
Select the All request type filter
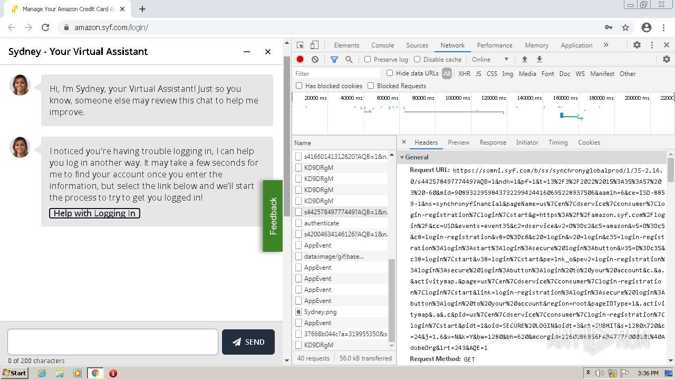[x=447, y=74]
